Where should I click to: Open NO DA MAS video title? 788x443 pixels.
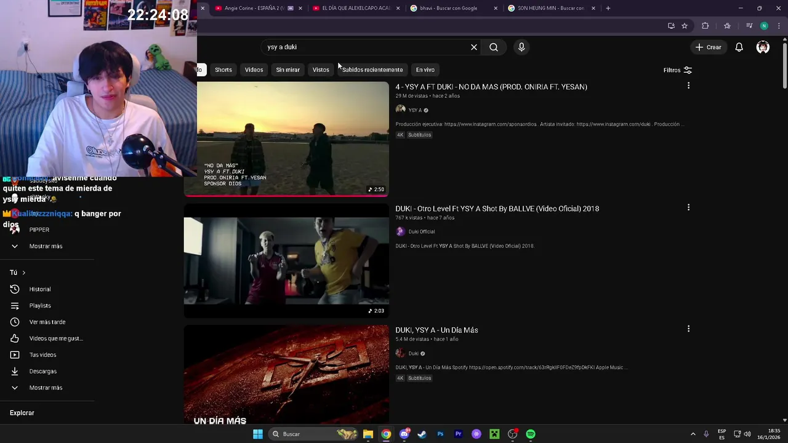coord(491,87)
